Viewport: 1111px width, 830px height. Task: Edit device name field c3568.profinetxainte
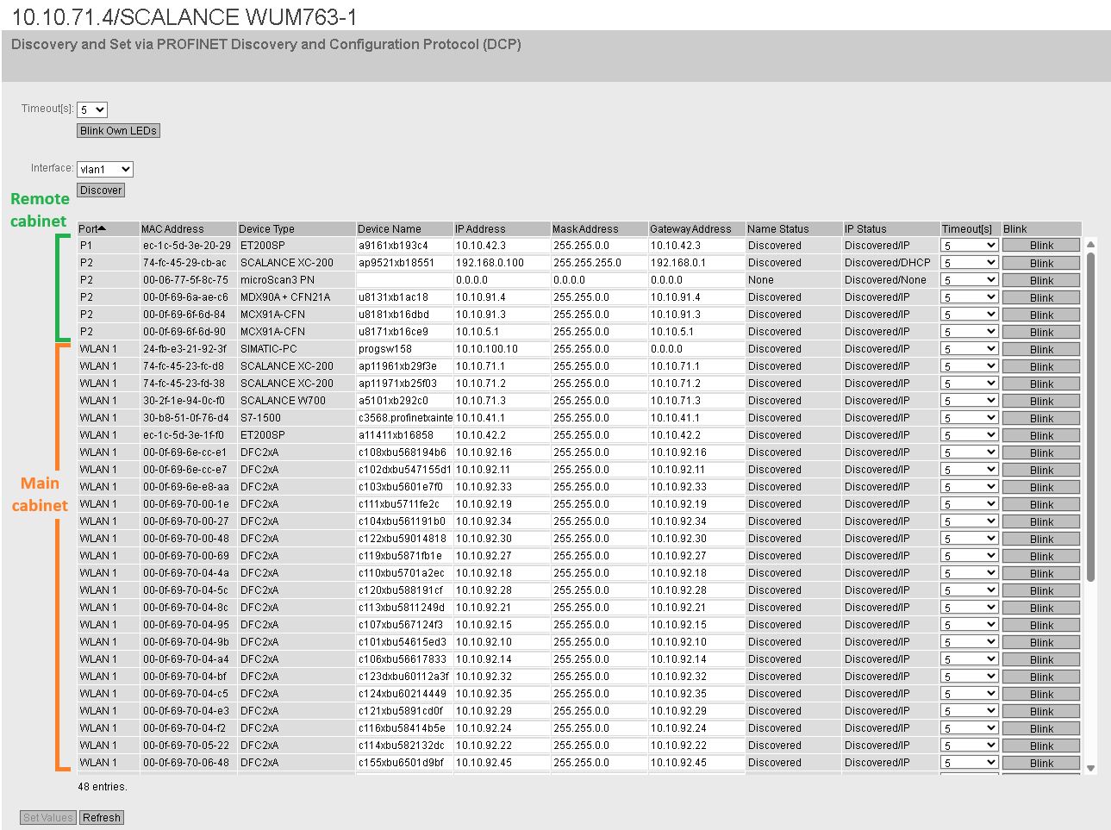(x=404, y=418)
